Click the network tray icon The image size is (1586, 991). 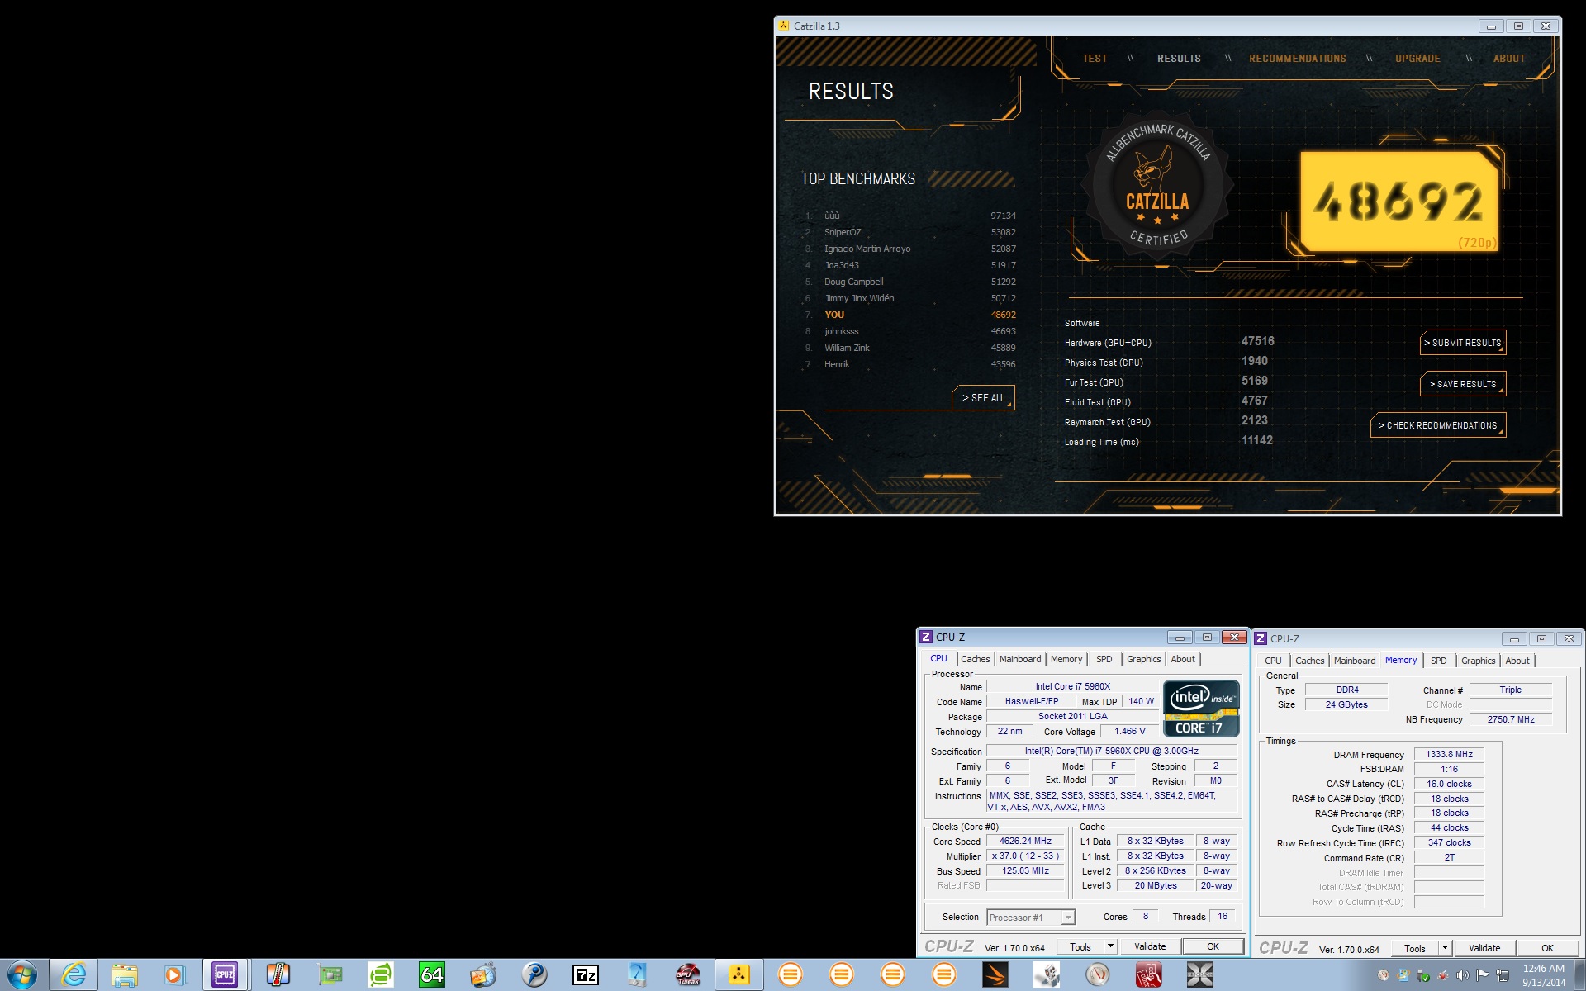(x=1503, y=975)
